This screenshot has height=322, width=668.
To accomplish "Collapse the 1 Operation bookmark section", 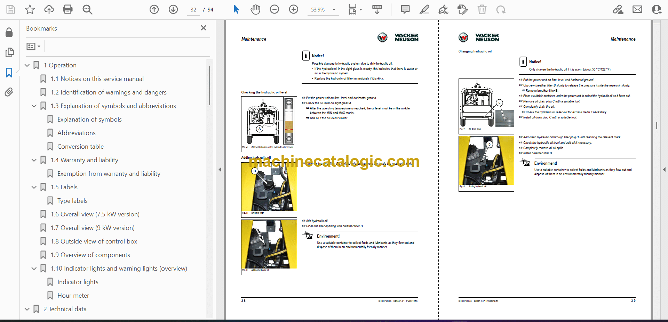I will [27, 65].
